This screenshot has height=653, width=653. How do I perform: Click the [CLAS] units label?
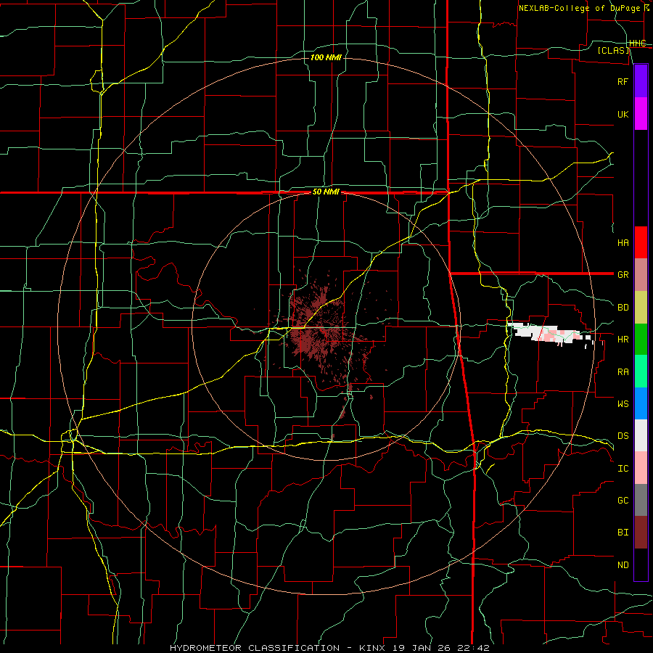point(613,51)
